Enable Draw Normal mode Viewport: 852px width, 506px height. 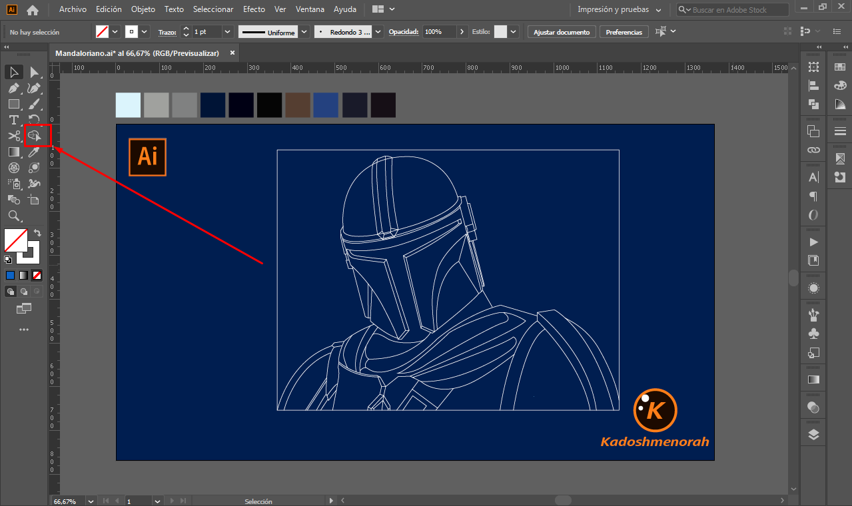(x=10, y=292)
